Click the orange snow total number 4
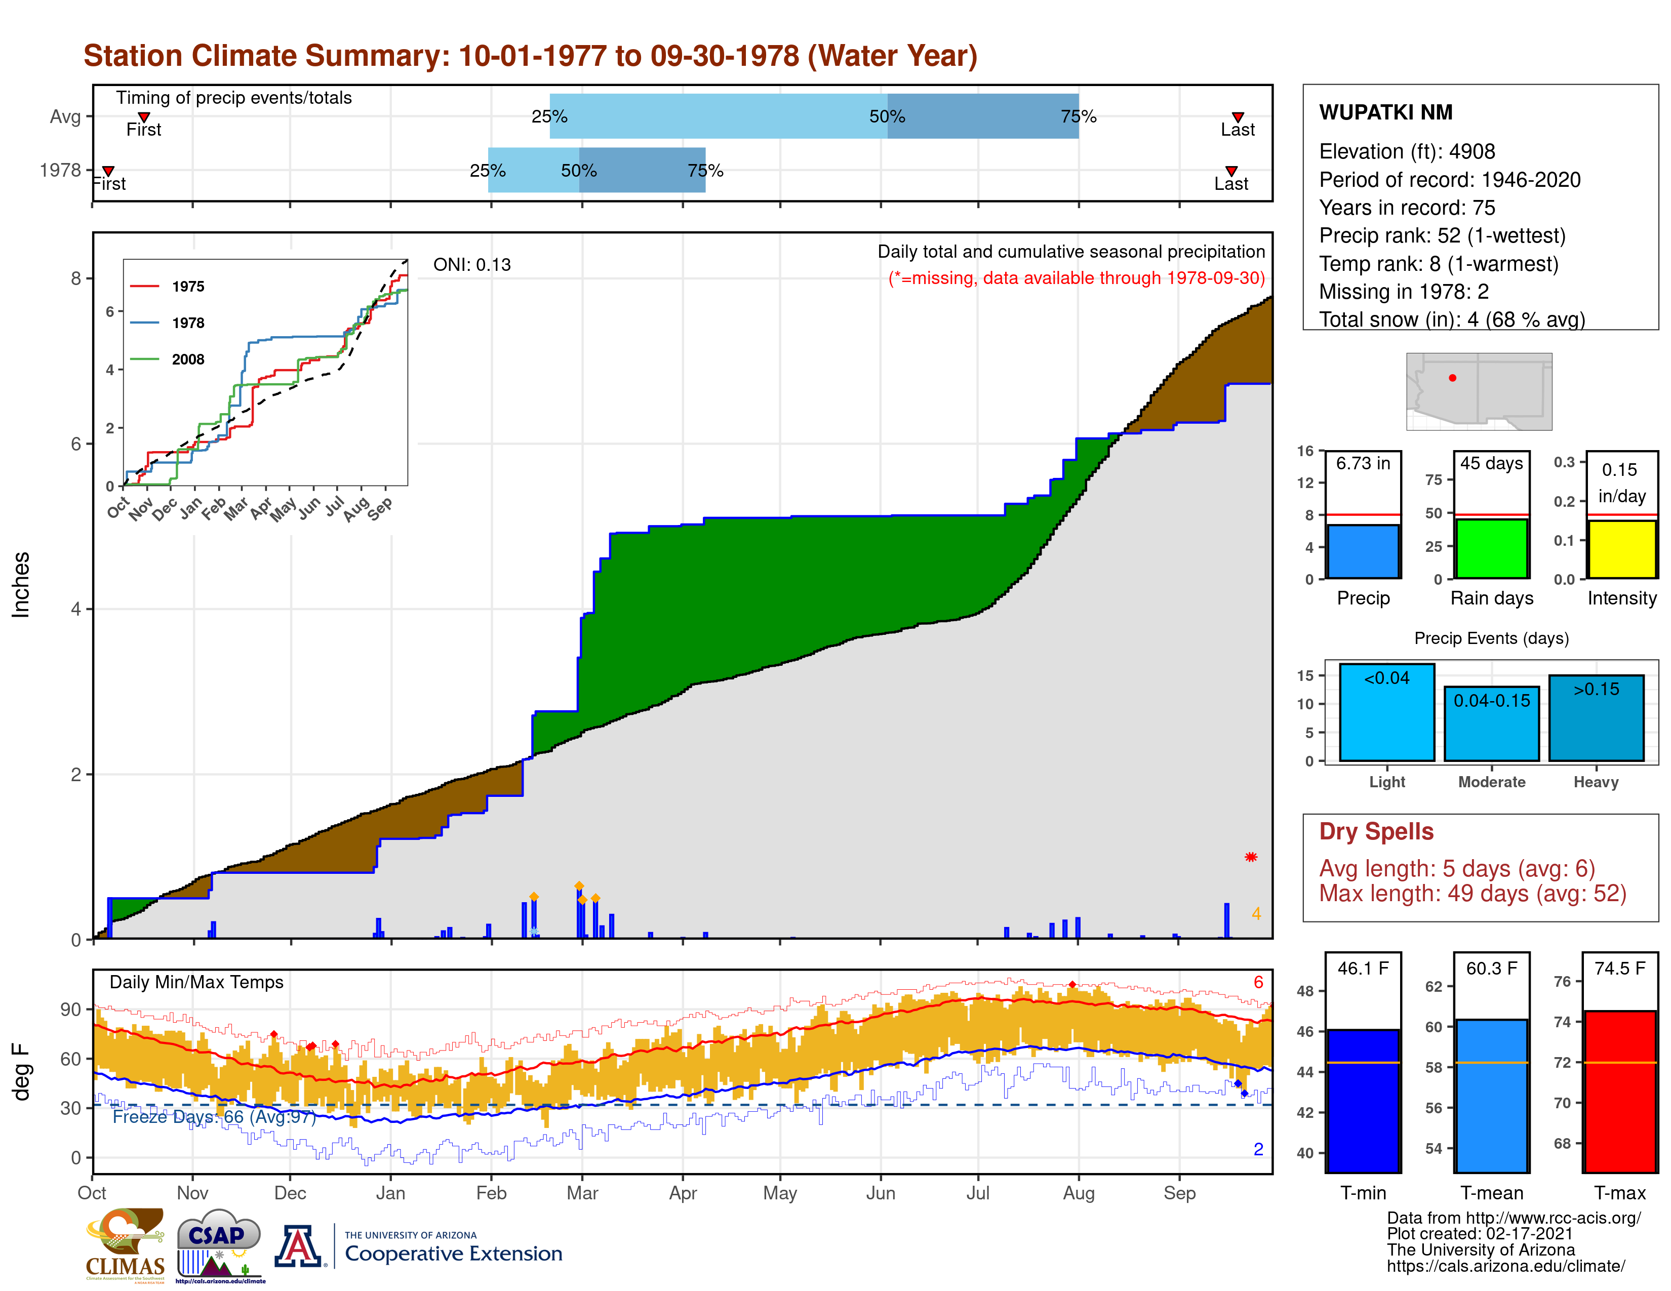Image resolution: width=1671 pixels, height=1291 pixels. [1256, 914]
